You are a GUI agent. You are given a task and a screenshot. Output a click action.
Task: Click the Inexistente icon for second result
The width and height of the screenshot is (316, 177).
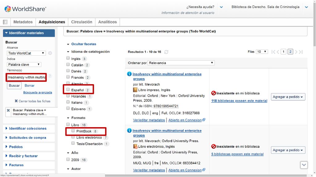pyautogui.click(x=214, y=147)
